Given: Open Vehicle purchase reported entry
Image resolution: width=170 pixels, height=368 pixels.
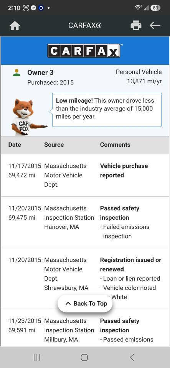Looking at the screenshot, I should click(124, 171).
